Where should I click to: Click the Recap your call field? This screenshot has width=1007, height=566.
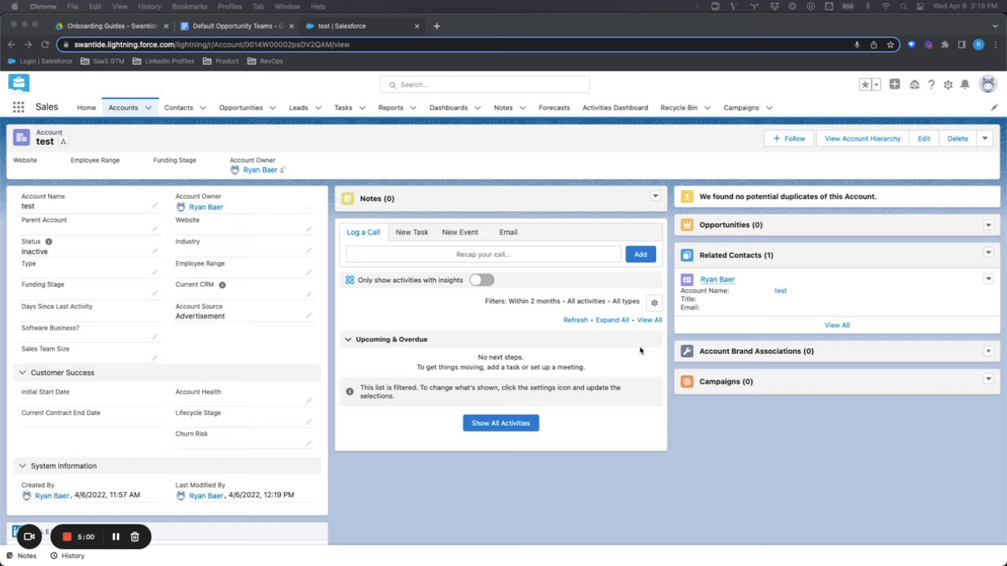click(483, 254)
